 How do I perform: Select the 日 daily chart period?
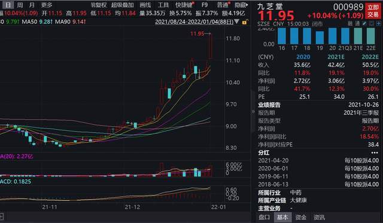pyautogui.click(x=8, y=5)
